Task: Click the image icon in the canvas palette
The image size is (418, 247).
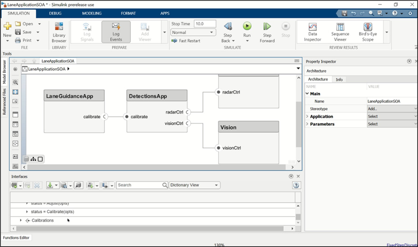Action: coord(15,166)
